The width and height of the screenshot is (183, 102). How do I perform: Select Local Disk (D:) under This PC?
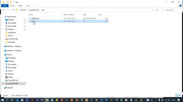click(13, 84)
